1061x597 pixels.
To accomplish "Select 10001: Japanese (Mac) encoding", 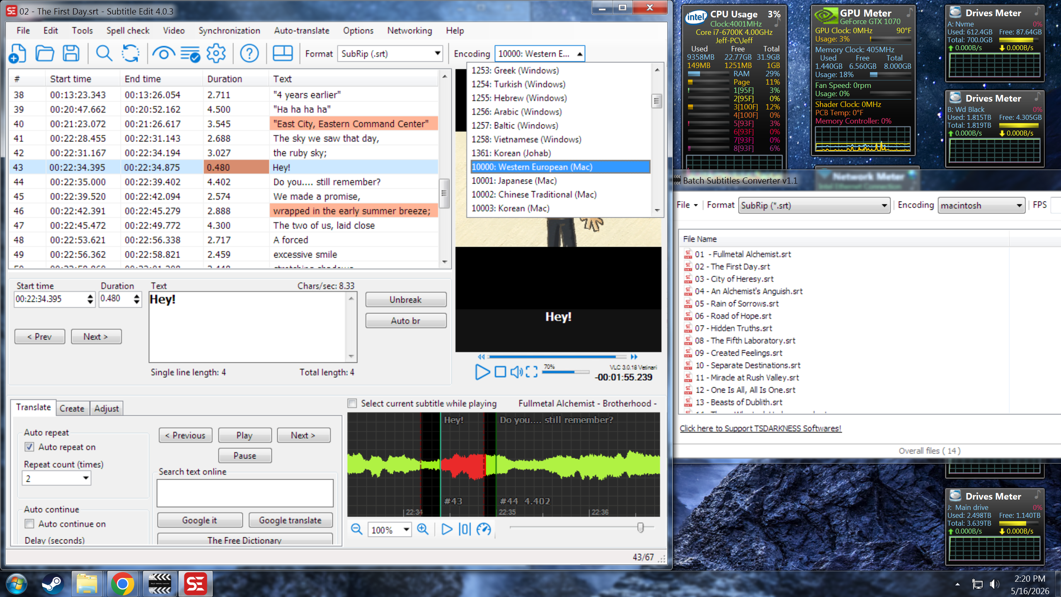I will click(560, 181).
